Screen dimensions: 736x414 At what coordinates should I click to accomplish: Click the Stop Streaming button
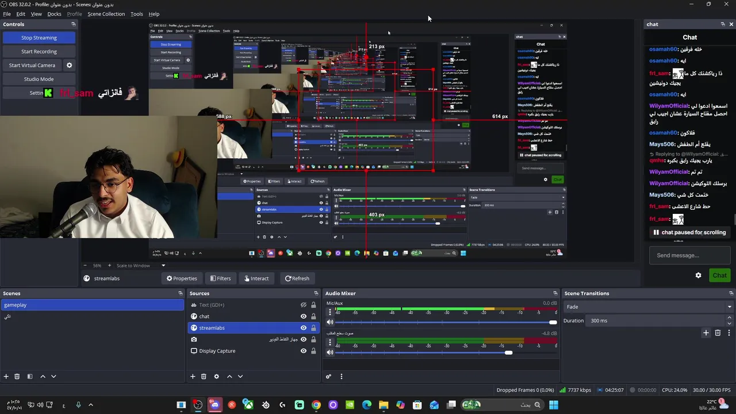pos(39,38)
